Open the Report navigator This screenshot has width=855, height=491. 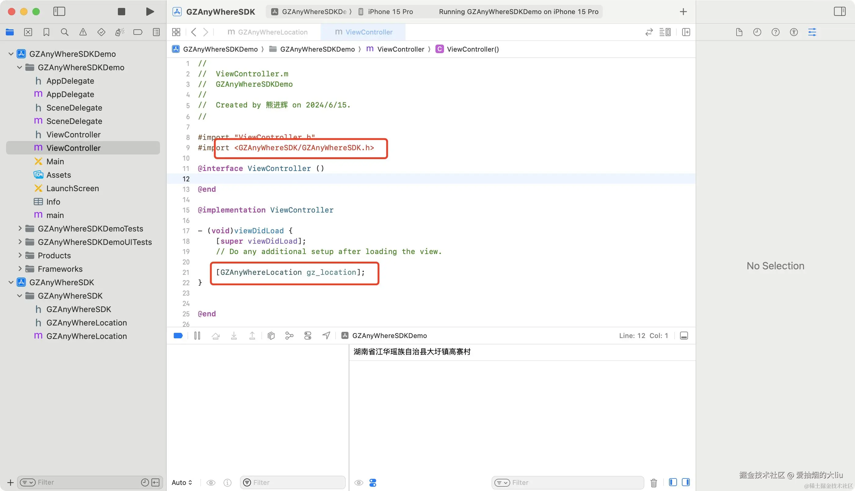[156, 32]
